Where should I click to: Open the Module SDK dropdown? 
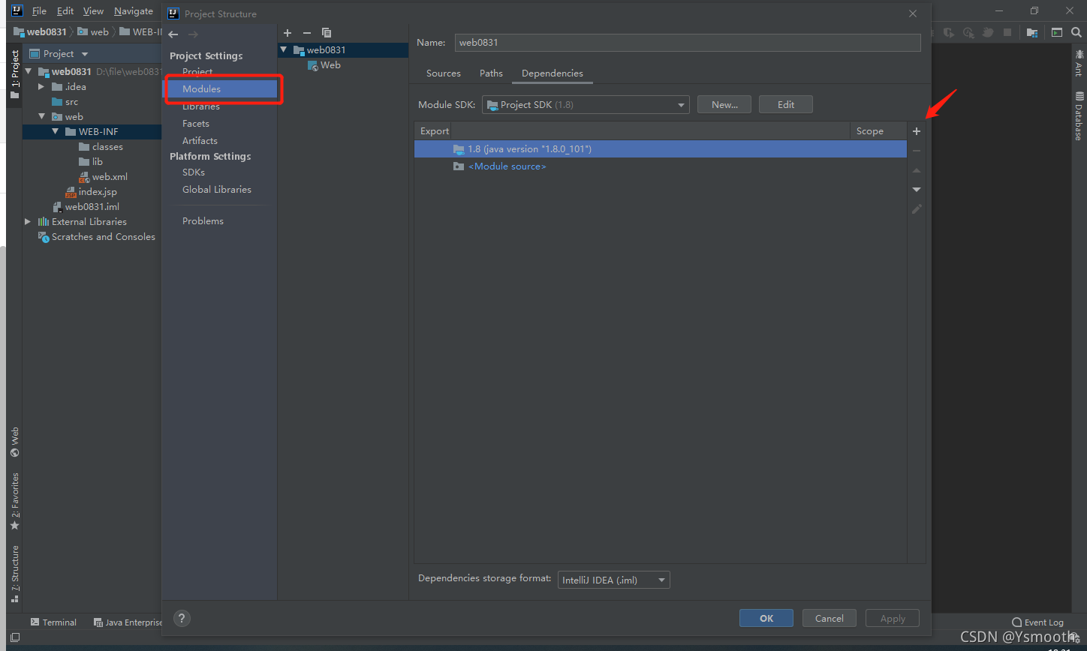[x=586, y=105]
